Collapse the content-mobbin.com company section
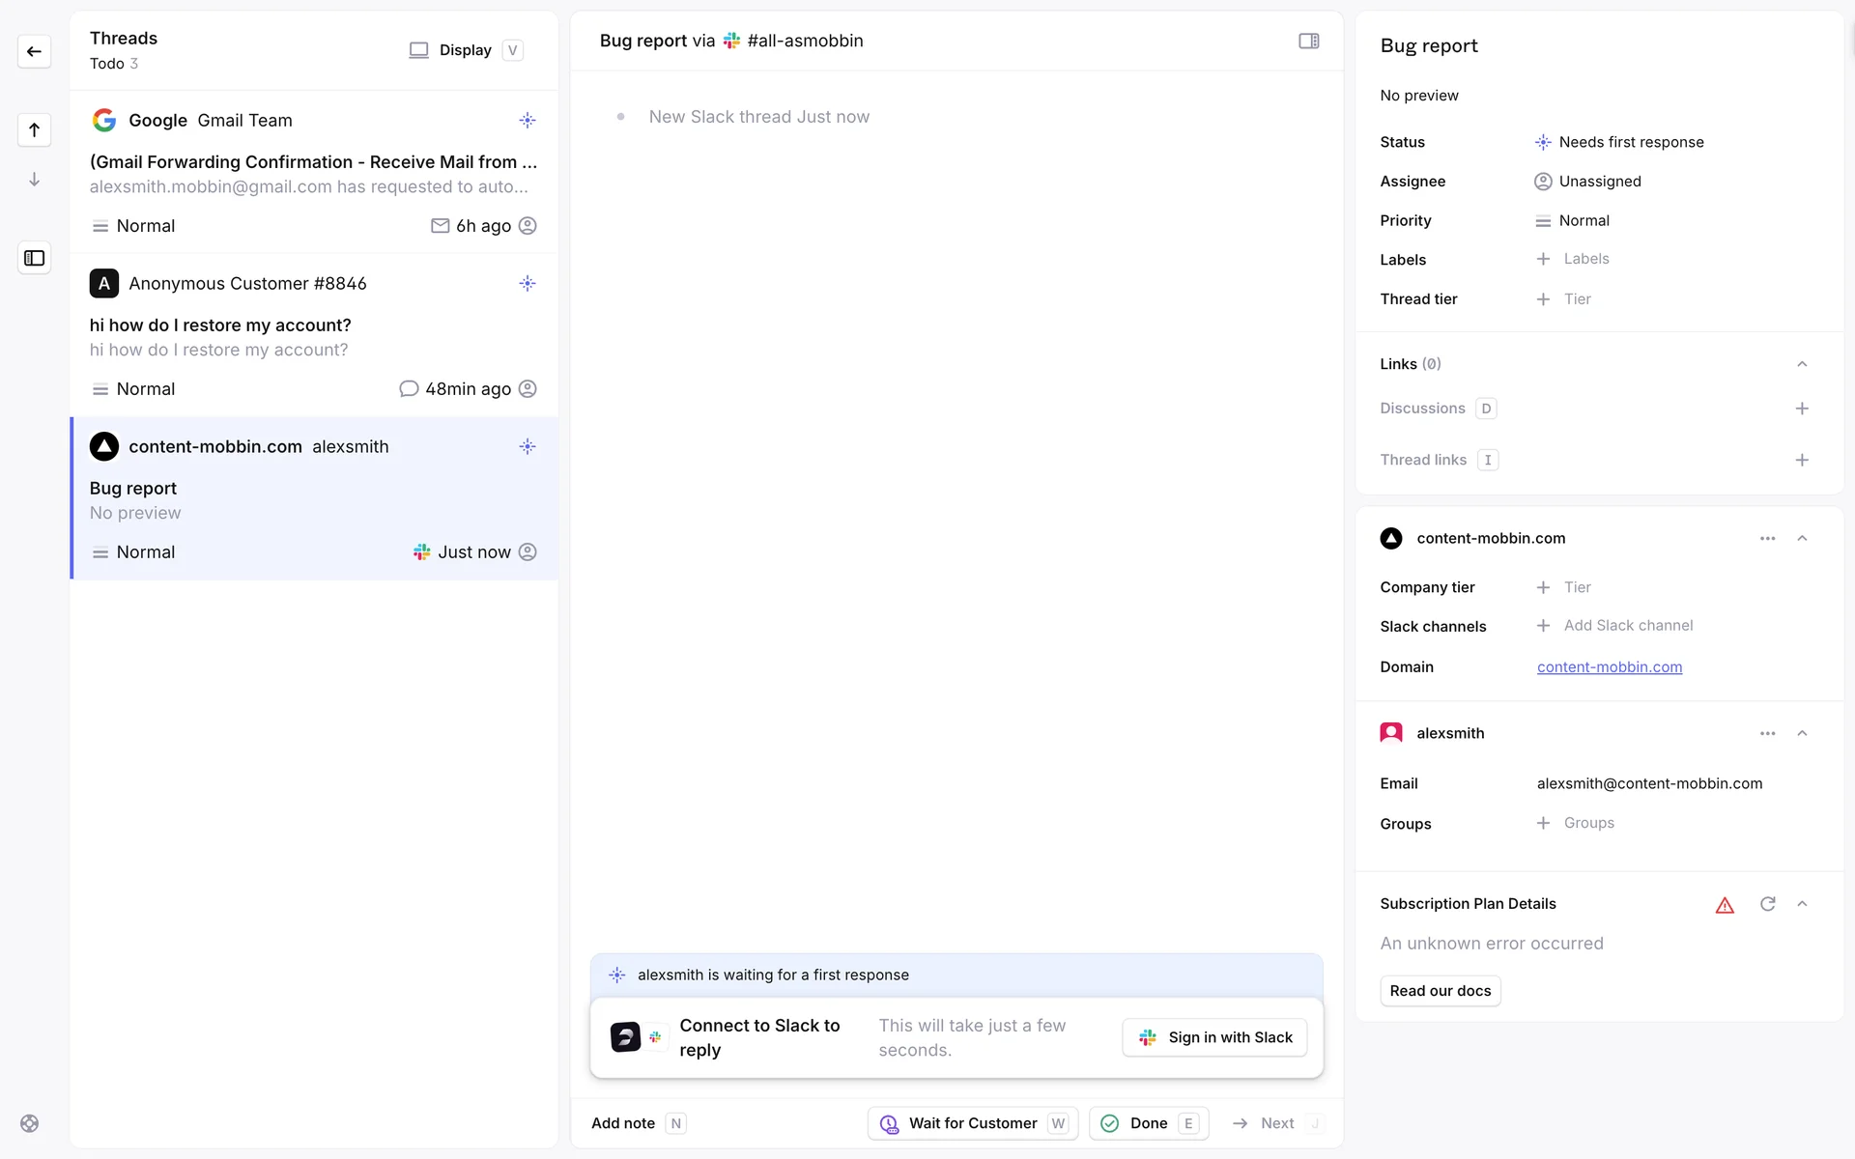The width and height of the screenshot is (1855, 1159). pos(1802,538)
